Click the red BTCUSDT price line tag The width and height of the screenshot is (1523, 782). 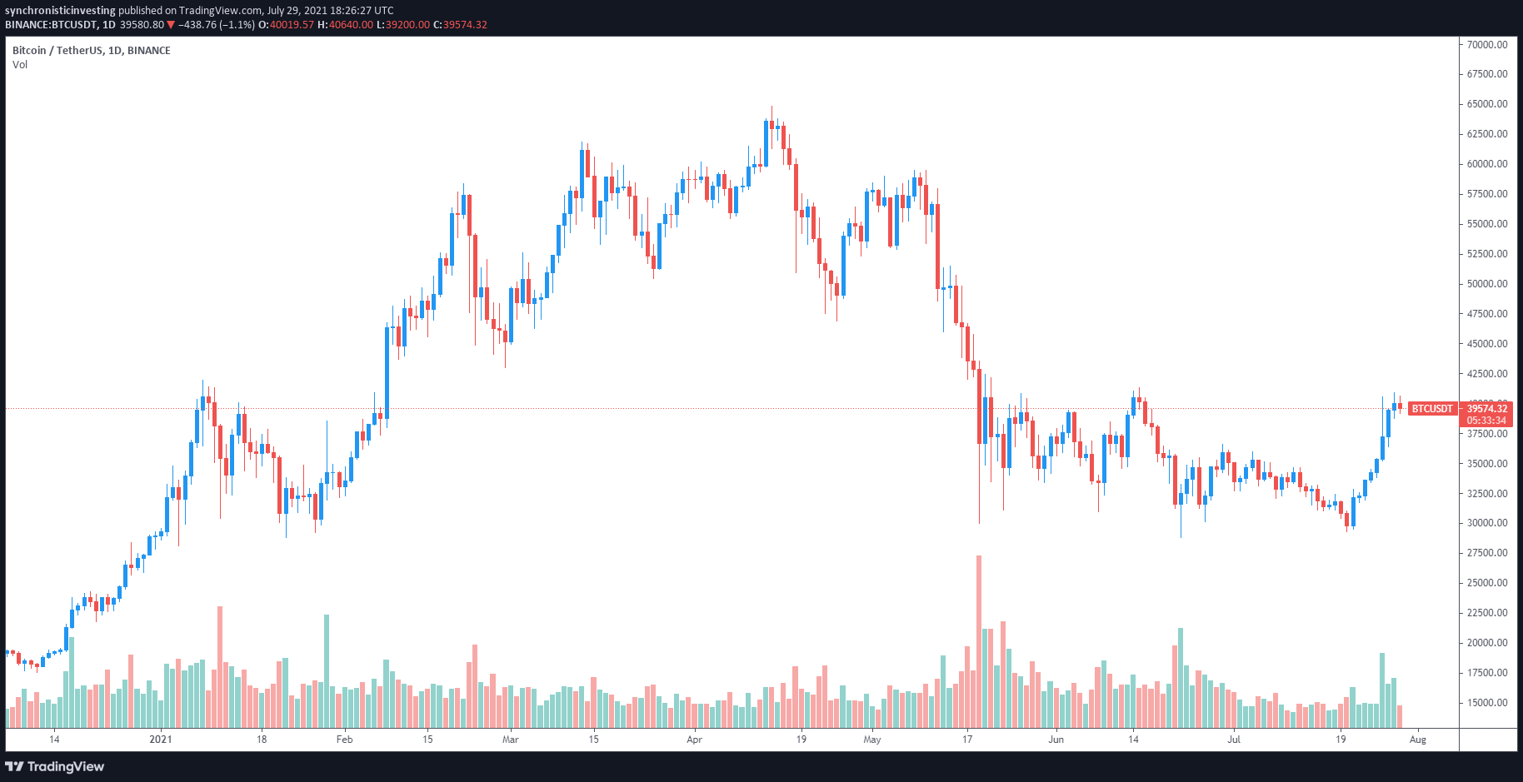point(1431,409)
